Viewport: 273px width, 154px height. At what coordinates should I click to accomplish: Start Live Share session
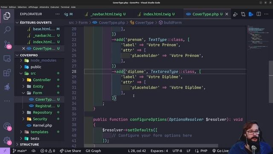[70, 151]
